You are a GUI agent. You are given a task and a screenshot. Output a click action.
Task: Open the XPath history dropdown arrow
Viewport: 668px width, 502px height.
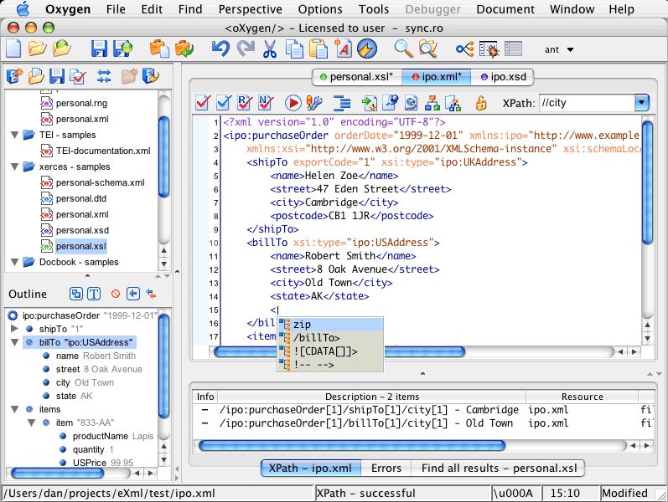tap(642, 103)
